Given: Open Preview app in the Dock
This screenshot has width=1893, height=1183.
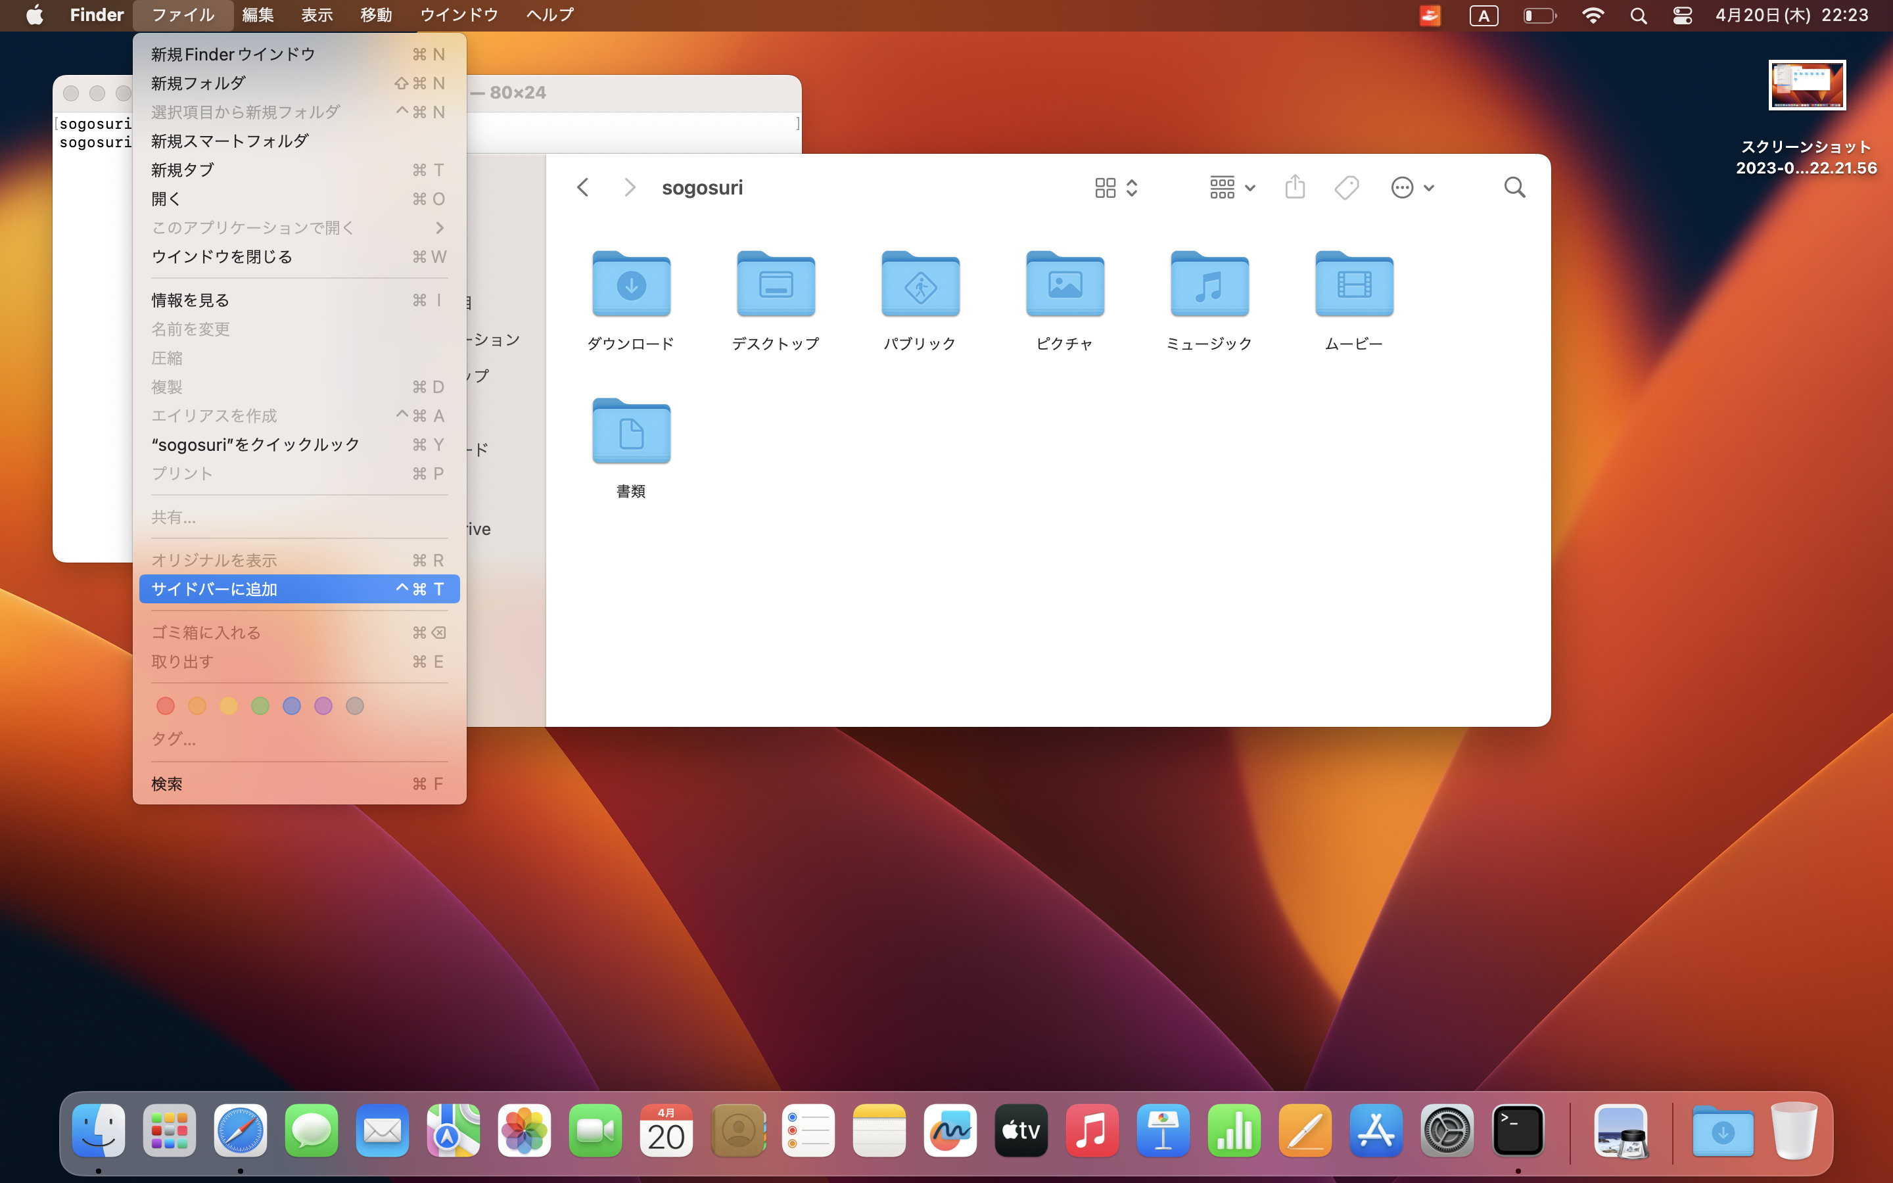Looking at the screenshot, I should (x=1621, y=1130).
